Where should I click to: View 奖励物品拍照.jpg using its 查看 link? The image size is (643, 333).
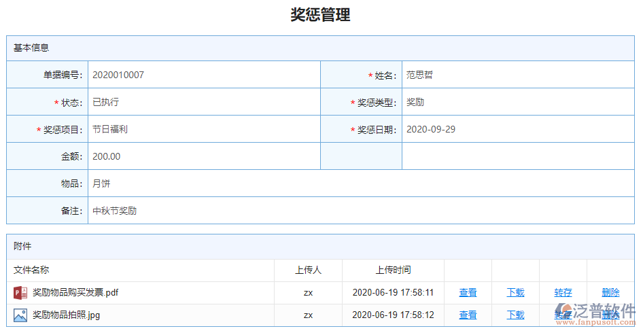(x=468, y=315)
